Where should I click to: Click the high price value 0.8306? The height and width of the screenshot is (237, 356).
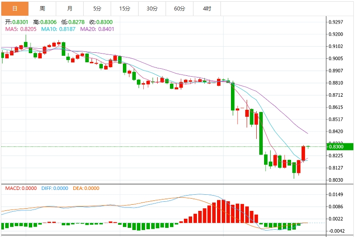(x=48, y=22)
